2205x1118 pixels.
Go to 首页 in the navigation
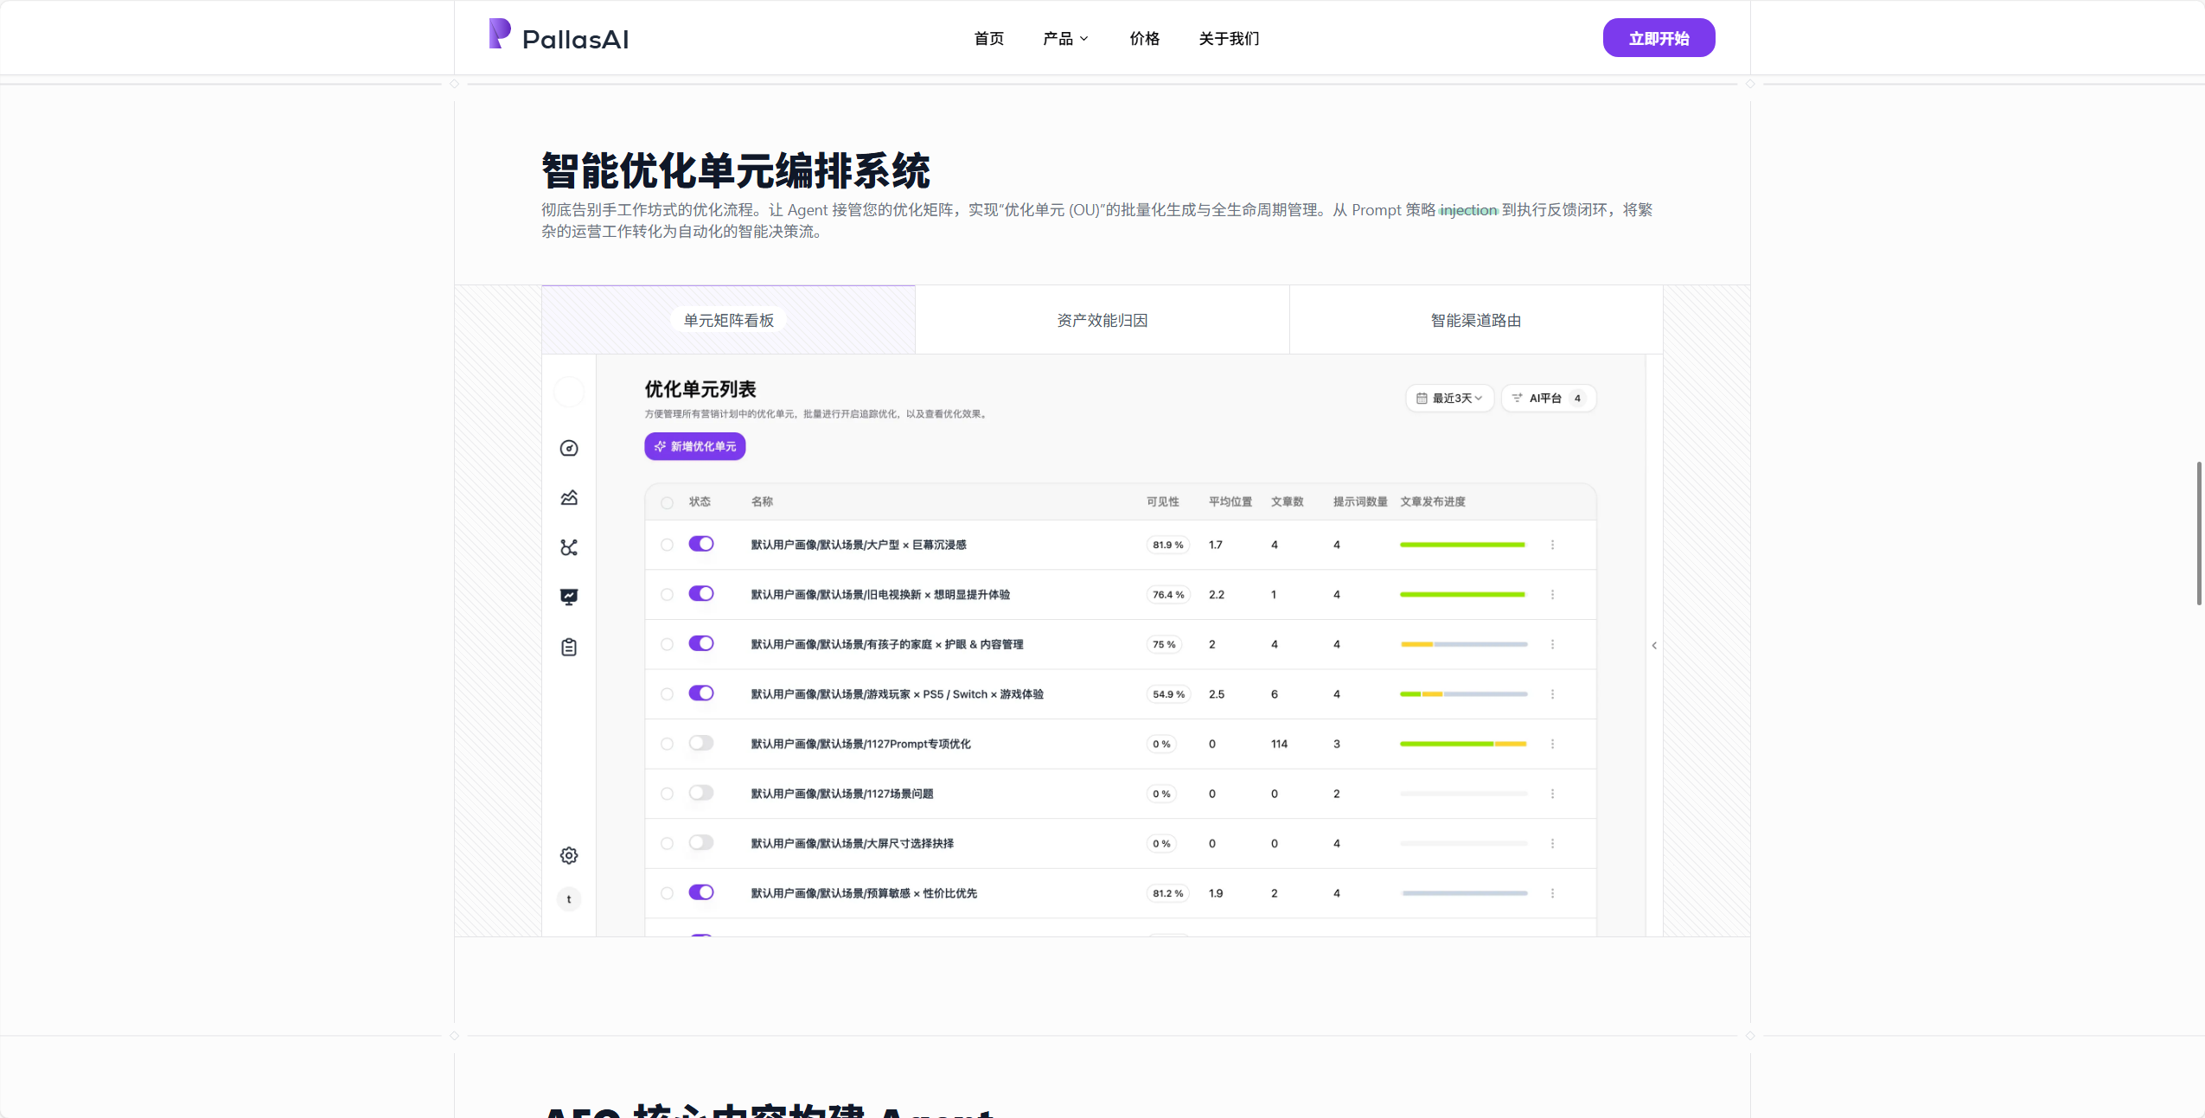point(988,38)
